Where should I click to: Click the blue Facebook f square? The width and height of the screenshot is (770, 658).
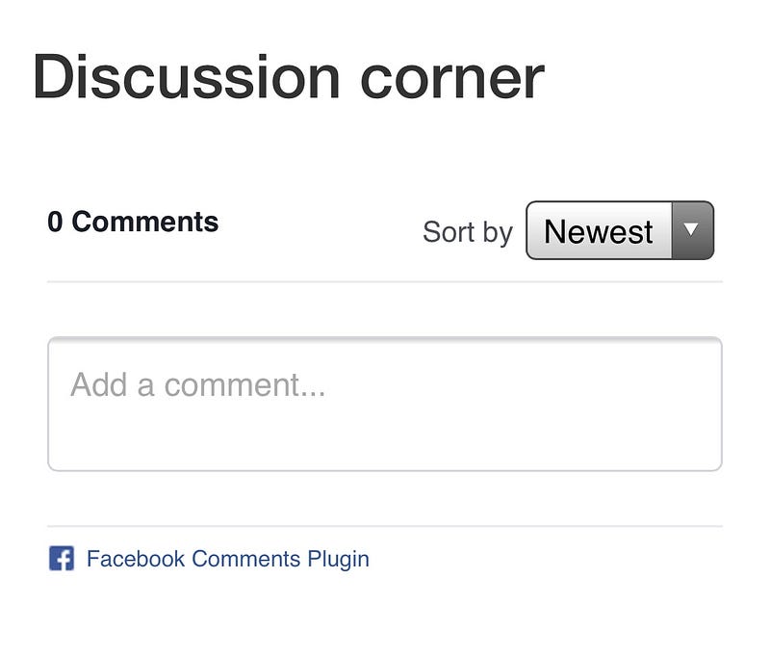click(x=62, y=558)
